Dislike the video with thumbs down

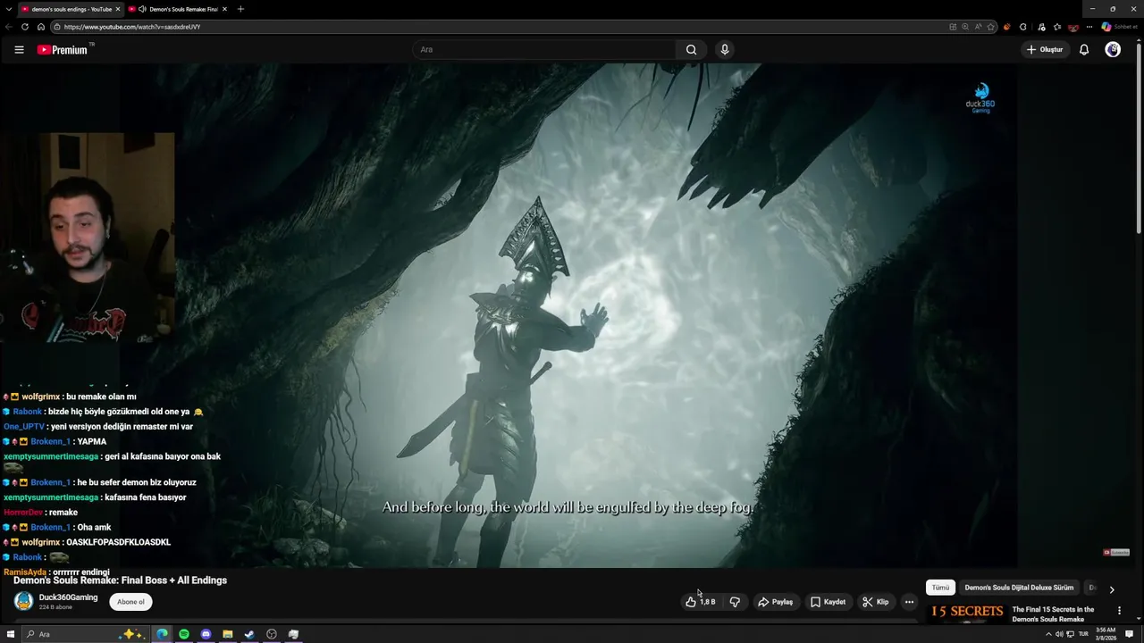click(x=735, y=602)
